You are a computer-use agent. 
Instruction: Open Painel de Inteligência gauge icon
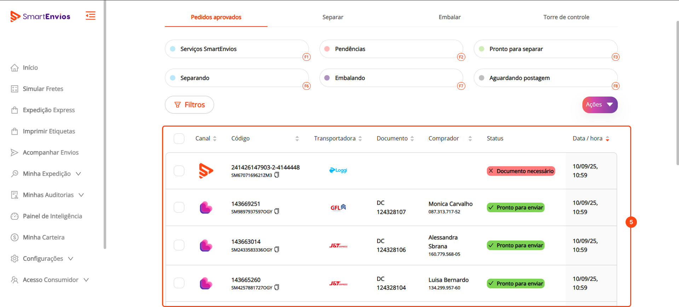(x=15, y=216)
